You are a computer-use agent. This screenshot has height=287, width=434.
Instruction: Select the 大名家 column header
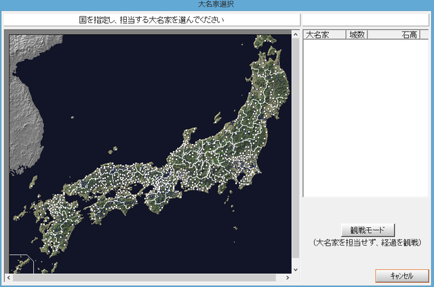pos(325,35)
